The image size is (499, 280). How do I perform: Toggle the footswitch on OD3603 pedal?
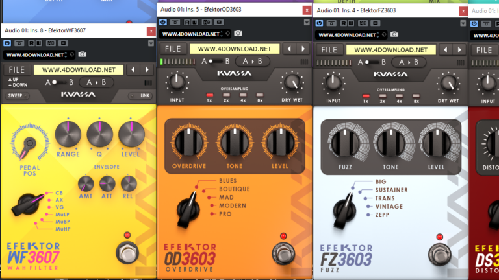(283, 253)
